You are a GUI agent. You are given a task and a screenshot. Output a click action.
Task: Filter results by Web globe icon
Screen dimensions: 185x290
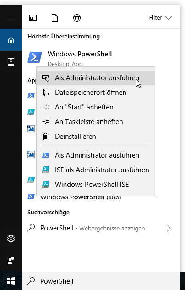[76, 18]
